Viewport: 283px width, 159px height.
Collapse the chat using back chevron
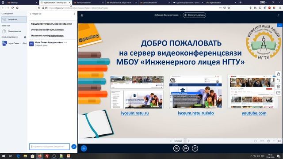(31, 14)
